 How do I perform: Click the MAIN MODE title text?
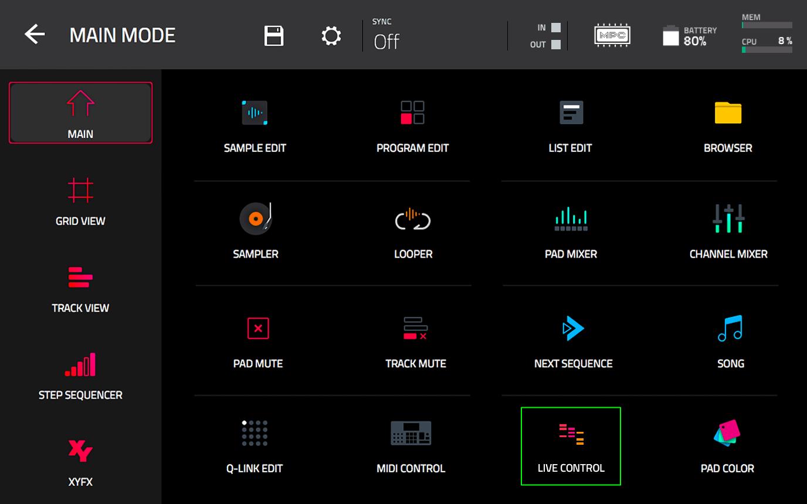[x=123, y=35]
